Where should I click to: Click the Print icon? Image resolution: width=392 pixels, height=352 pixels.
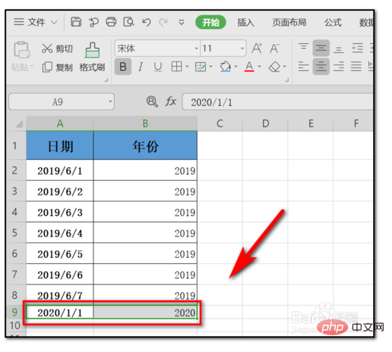[x=111, y=22]
